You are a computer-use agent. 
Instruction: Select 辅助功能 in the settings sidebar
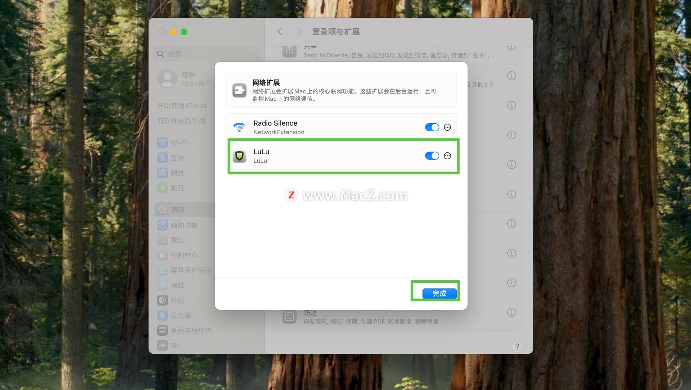[184, 225]
